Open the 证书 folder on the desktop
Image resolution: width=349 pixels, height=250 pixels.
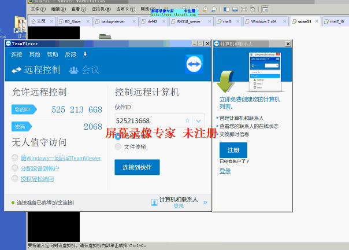(x=20, y=27)
